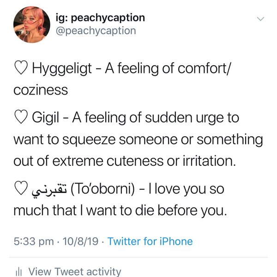Click the peachycaption profile picture
277x277 pixels.
(30, 25)
